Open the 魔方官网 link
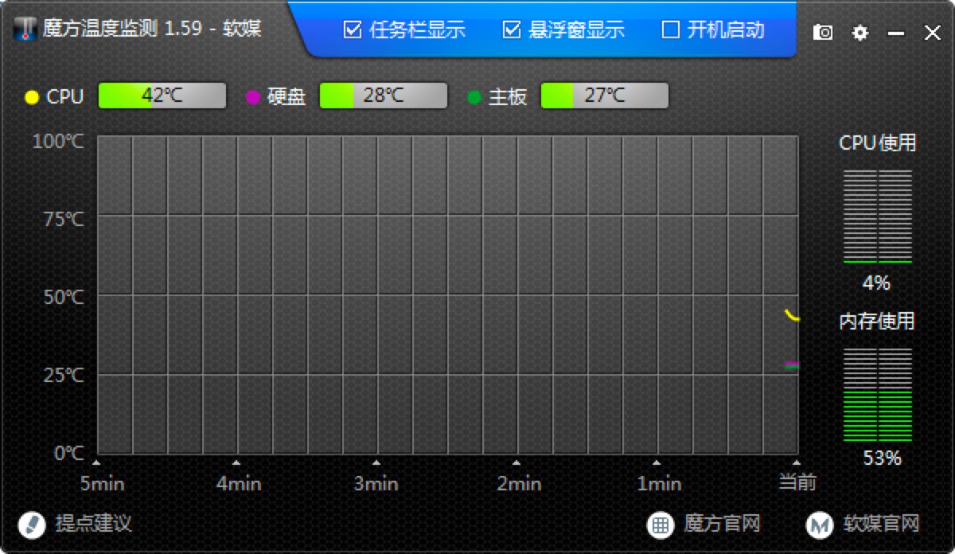 click(723, 524)
